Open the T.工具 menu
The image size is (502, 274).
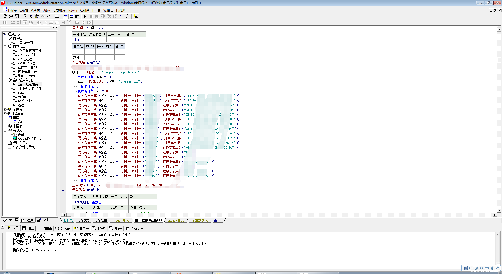[x=96, y=10]
